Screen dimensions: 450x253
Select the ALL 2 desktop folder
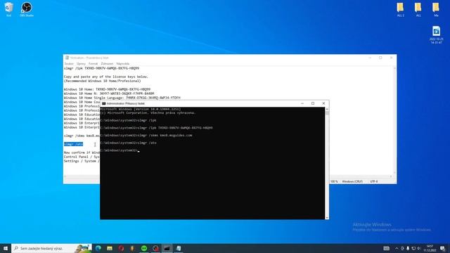point(400,9)
